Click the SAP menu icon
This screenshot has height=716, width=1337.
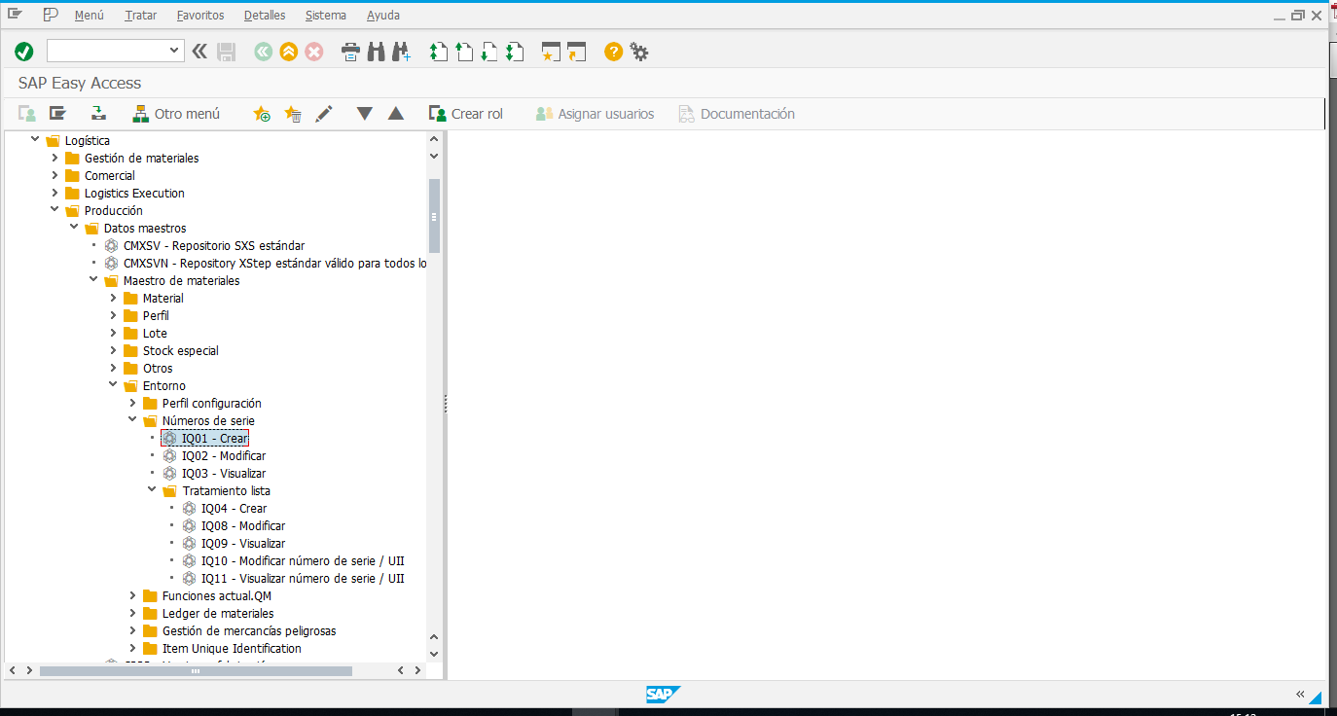(58, 114)
